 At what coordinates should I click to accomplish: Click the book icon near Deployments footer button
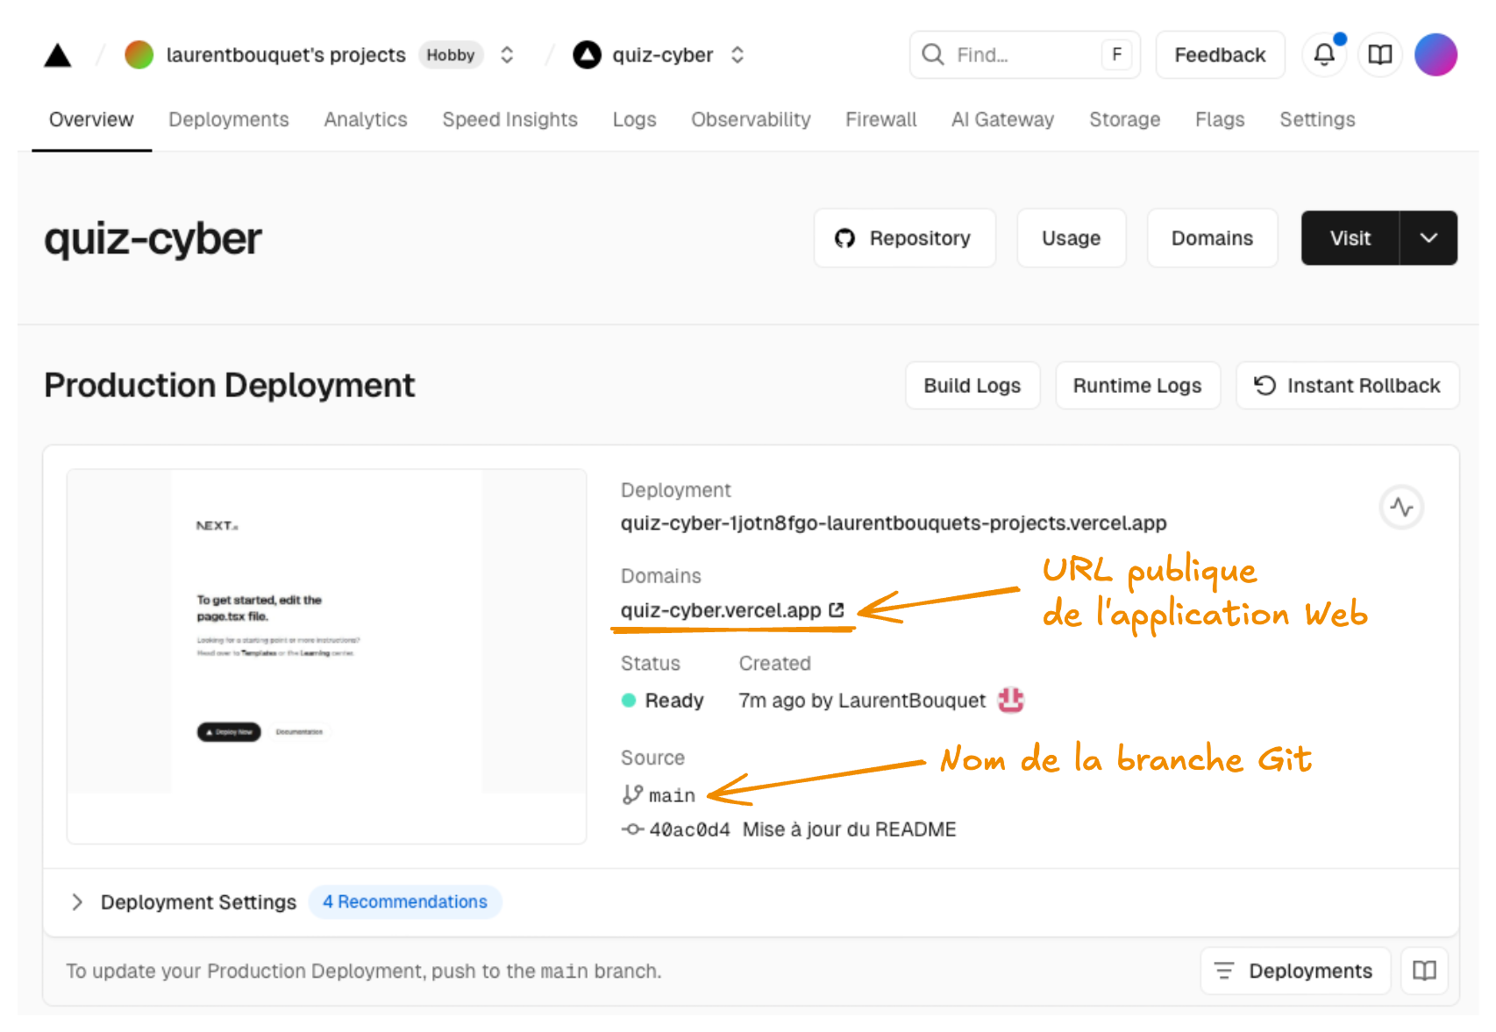pyautogui.click(x=1423, y=971)
